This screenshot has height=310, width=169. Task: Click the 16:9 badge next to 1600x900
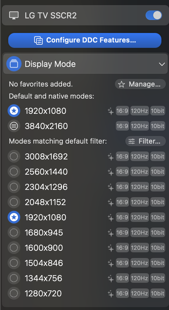pos(122,248)
